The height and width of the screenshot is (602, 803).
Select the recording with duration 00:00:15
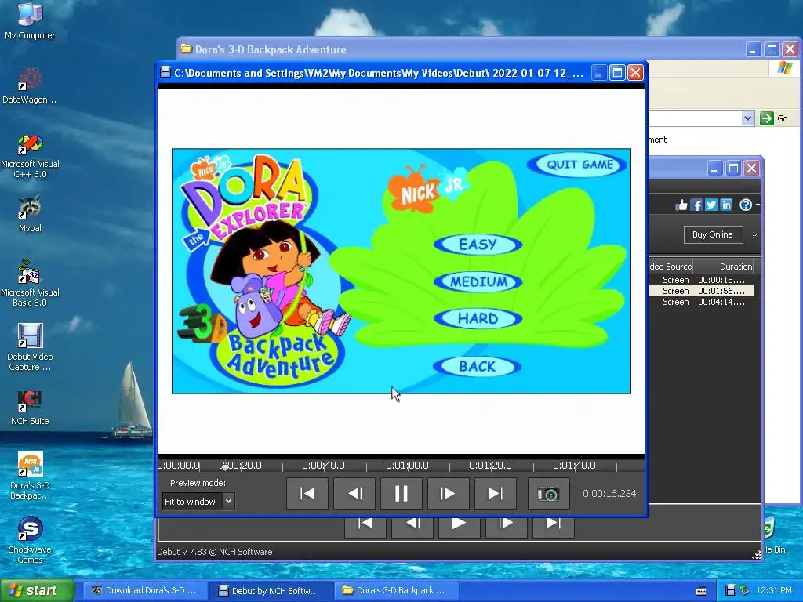click(701, 280)
